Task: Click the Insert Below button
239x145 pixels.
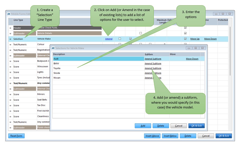Action: coord(170,136)
